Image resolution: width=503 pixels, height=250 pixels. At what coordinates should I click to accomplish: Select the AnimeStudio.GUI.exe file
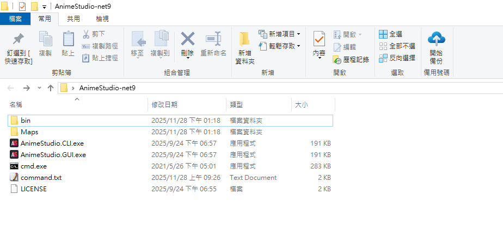53,155
